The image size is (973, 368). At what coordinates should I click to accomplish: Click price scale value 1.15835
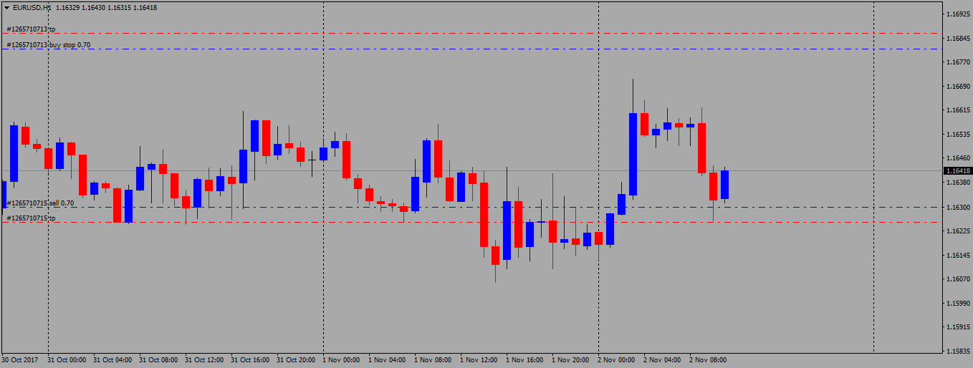click(x=957, y=351)
